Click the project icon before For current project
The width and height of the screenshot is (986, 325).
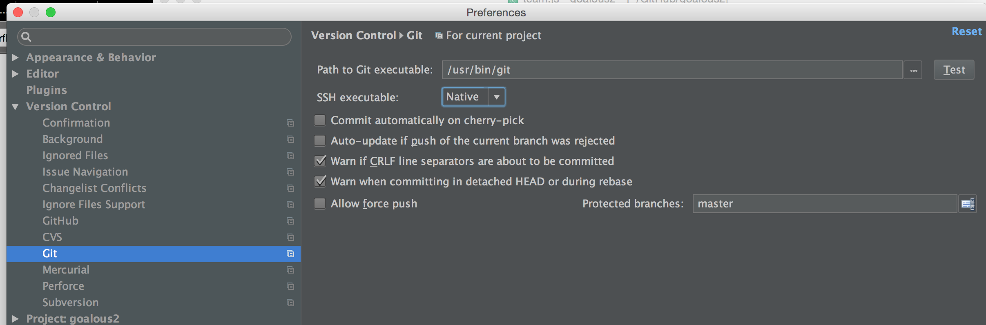(438, 36)
